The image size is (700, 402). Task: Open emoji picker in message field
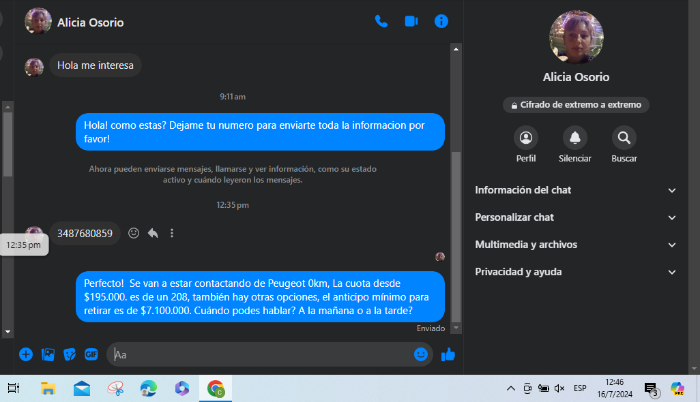(421, 354)
